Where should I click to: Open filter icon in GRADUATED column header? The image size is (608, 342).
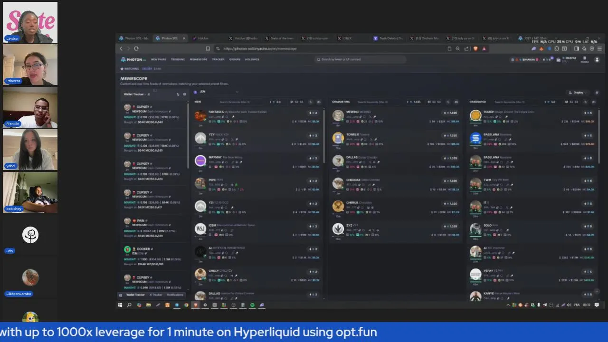tap(586, 102)
